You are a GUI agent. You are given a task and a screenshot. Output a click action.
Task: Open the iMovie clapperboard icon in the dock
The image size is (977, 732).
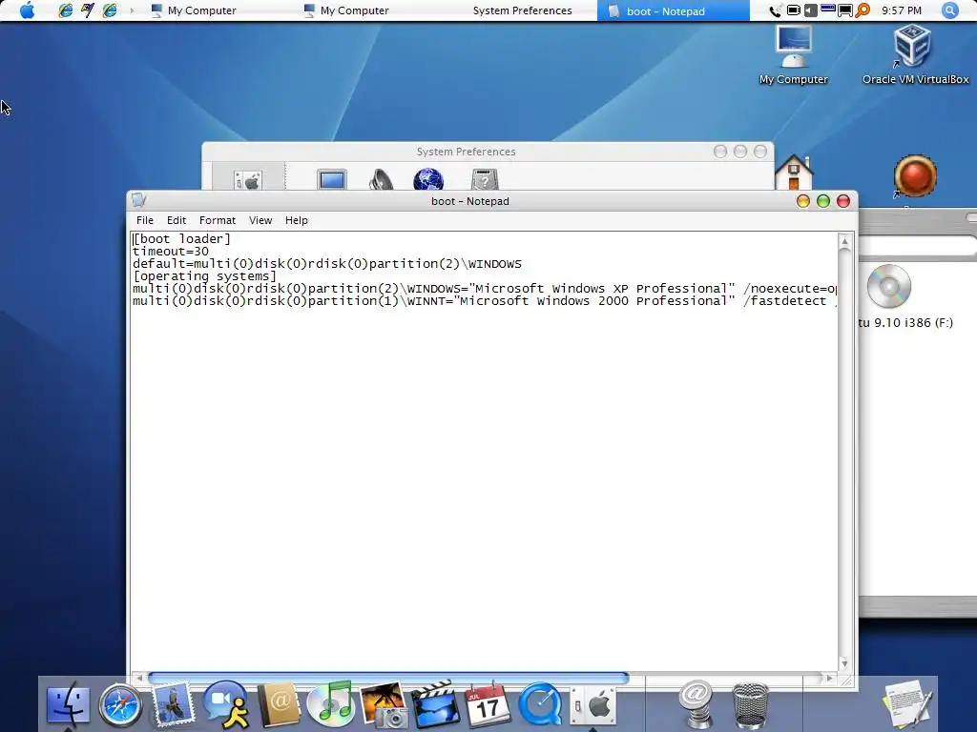click(x=435, y=704)
